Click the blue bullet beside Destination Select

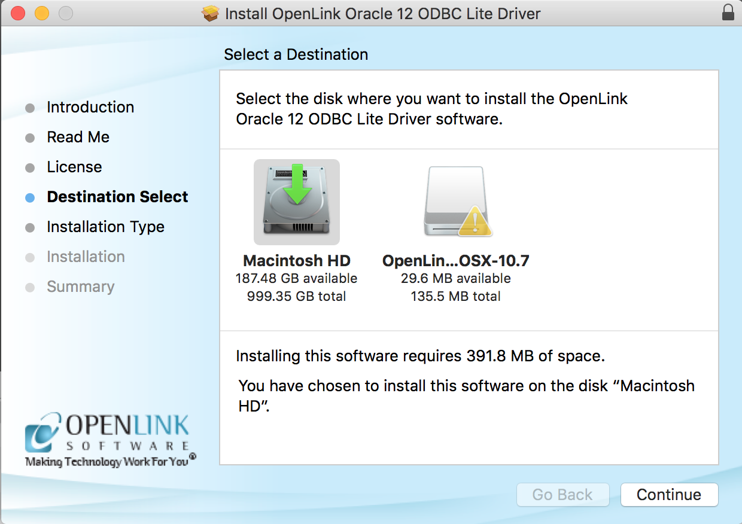[x=30, y=197]
